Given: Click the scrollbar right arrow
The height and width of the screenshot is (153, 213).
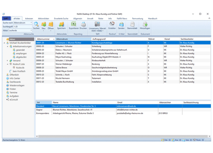Looking at the screenshot, I should 210,136.
